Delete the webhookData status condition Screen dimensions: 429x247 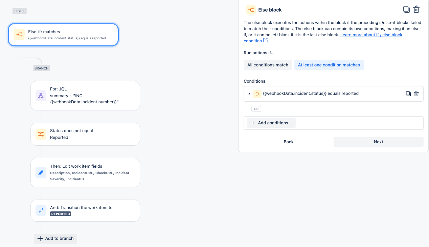pos(416,94)
